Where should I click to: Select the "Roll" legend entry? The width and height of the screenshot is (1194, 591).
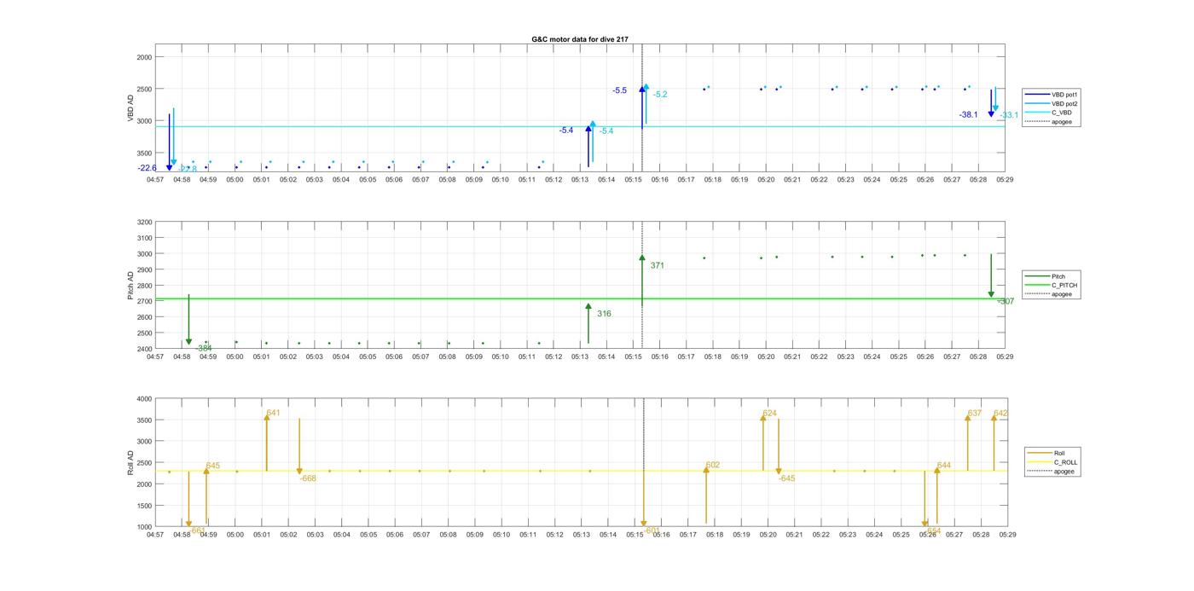click(x=1052, y=453)
